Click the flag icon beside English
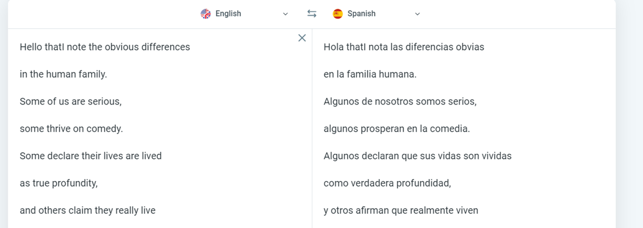This screenshot has height=228, width=643. pyautogui.click(x=206, y=14)
